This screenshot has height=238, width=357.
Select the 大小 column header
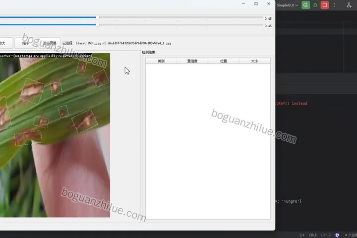[254, 61]
